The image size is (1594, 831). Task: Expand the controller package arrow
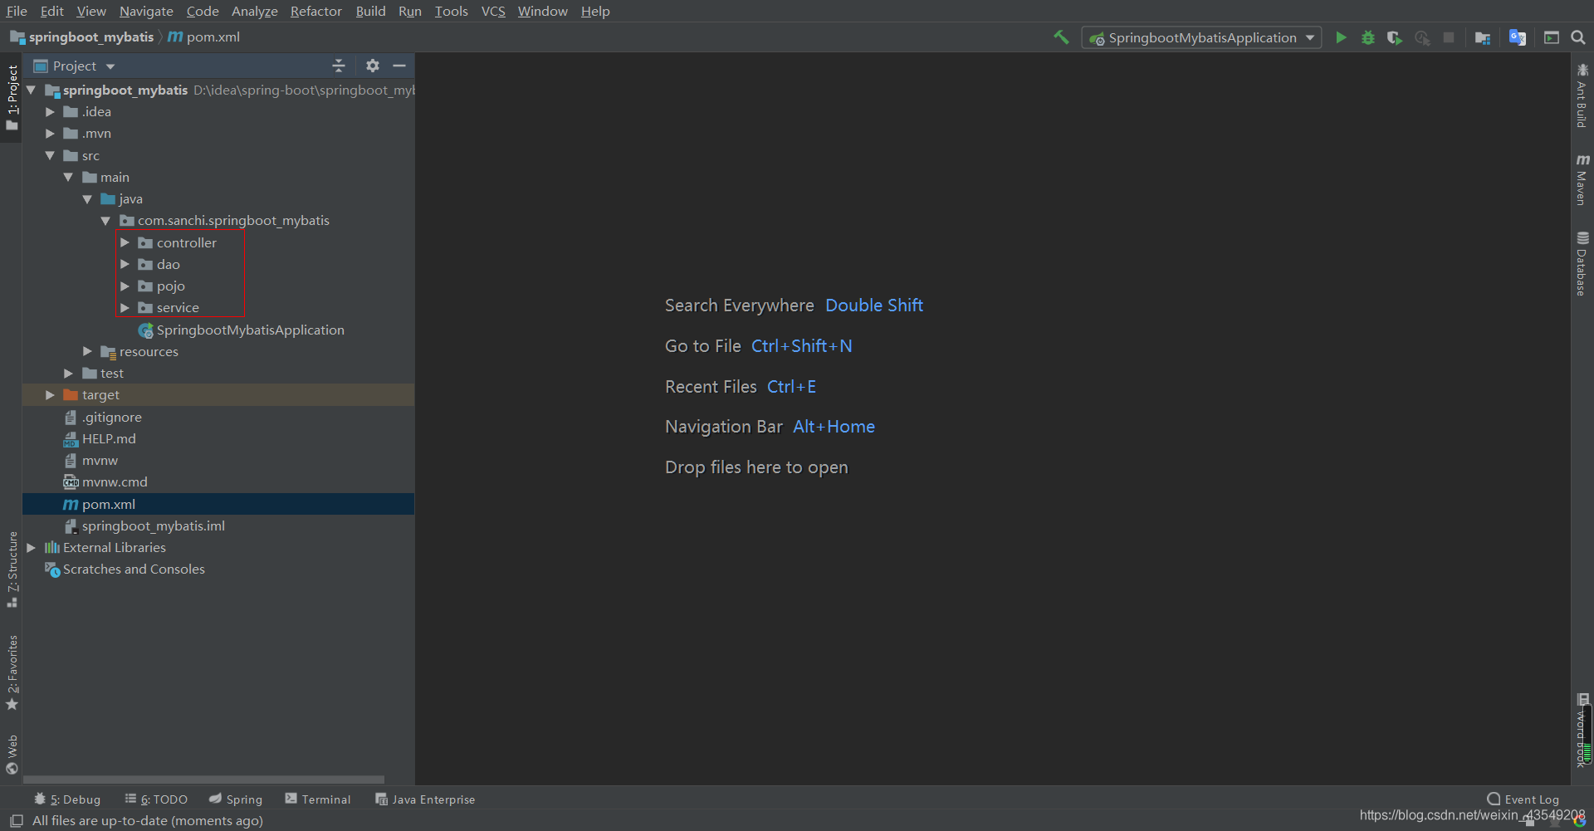coord(125,242)
